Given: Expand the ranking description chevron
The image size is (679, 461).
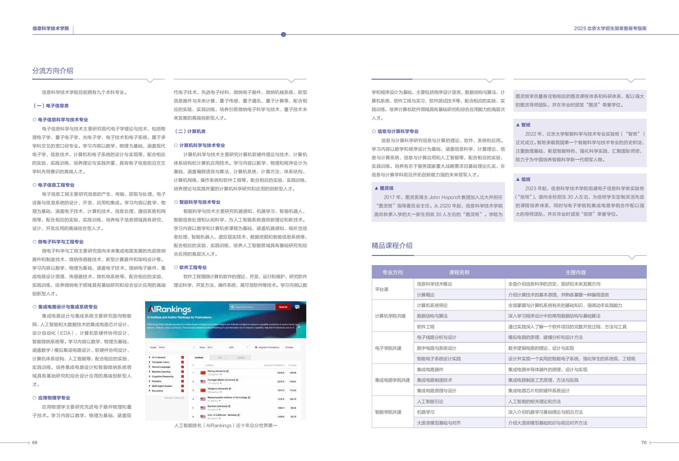Looking at the screenshot, I should point(299,327).
